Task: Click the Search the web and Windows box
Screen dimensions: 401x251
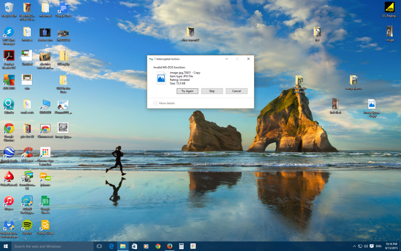Action: [52, 246]
